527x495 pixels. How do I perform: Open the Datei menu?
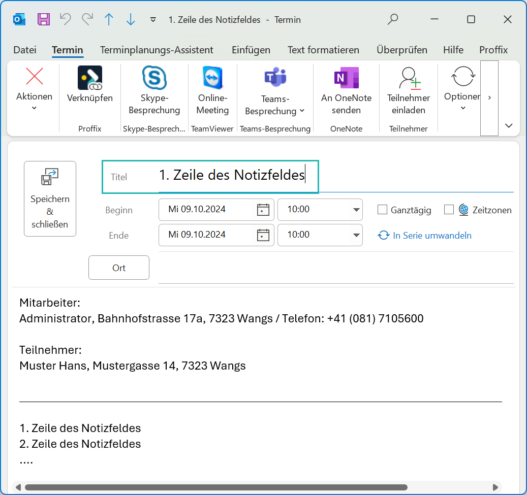tap(24, 50)
